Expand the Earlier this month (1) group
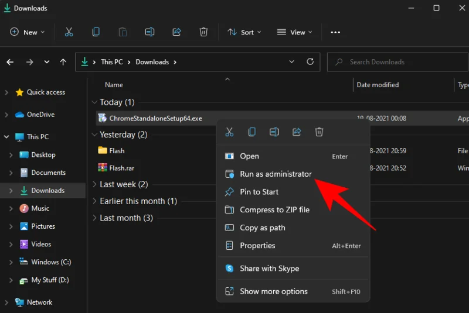This screenshot has height=313, width=469. (94, 201)
